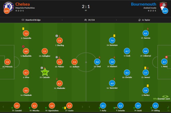171x113 pixels.
Task: Click the attendance icon next to 39,724
Action: coord(86,20)
